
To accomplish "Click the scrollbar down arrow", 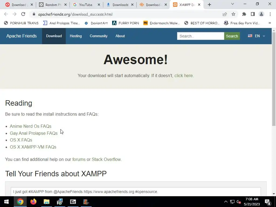I will [x=274, y=194].
